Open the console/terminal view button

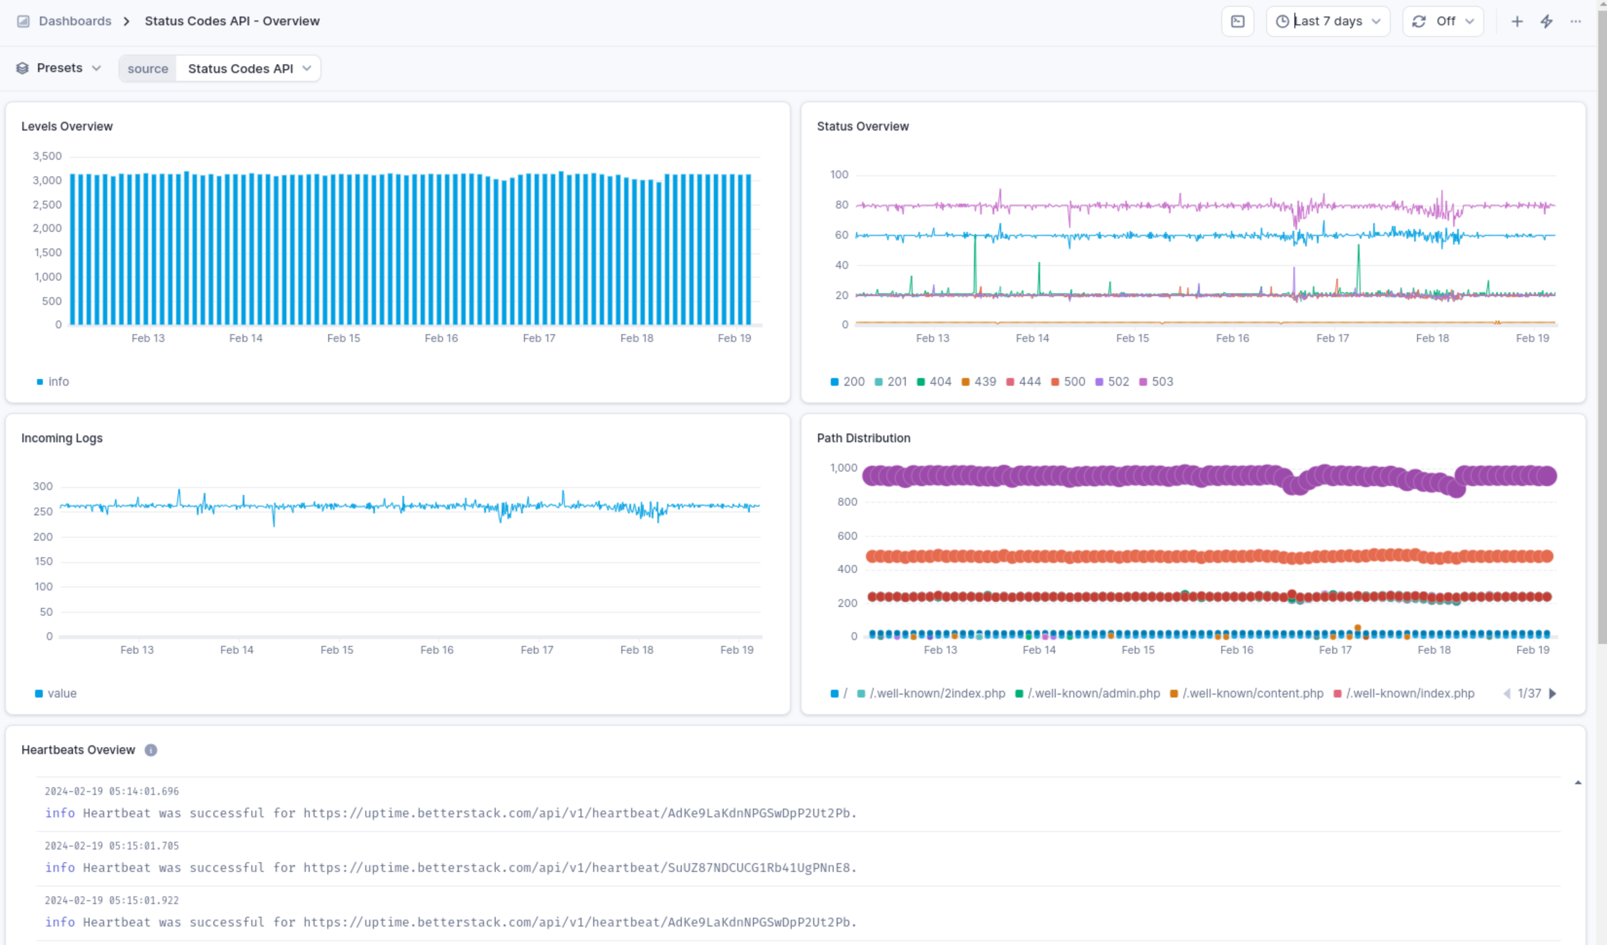[x=1237, y=22]
